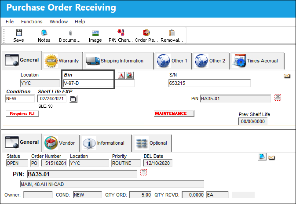
Task: Click the colorful icon right of red A
Action: 130,76
